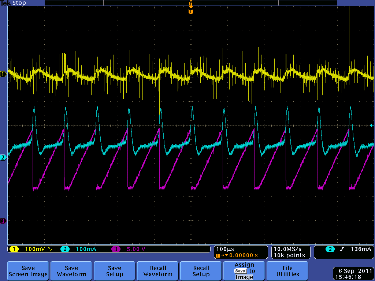Click the record view bar at top
This screenshot has width=375, height=281.
click(x=190, y=3)
